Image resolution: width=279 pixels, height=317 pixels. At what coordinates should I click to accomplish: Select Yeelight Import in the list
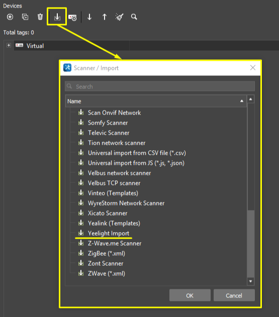(x=109, y=233)
